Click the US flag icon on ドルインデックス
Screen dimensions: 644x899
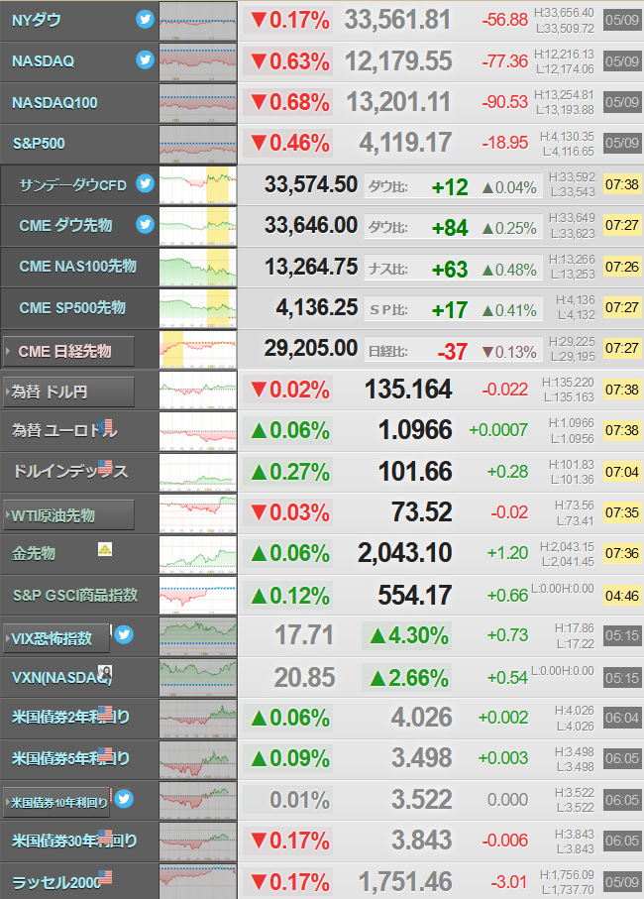tap(105, 467)
